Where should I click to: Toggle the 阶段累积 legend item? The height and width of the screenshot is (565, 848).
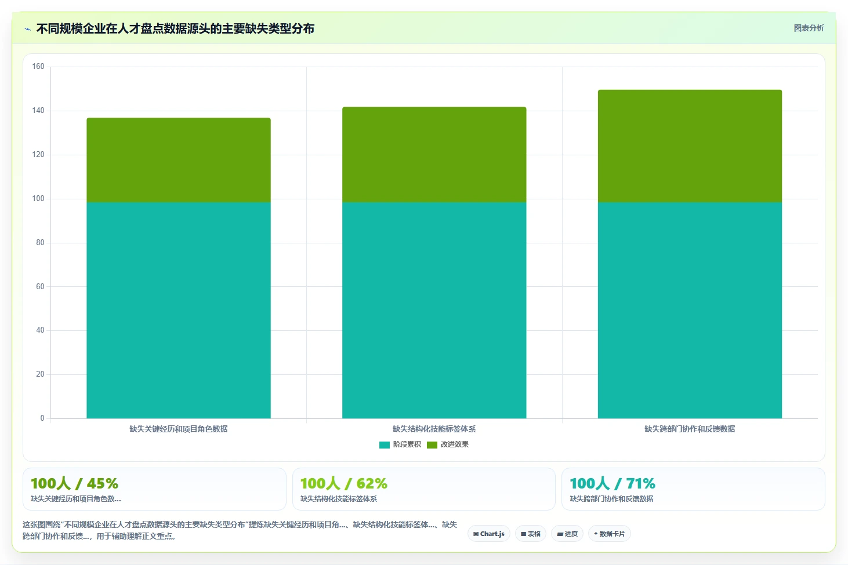pyautogui.click(x=400, y=444)
